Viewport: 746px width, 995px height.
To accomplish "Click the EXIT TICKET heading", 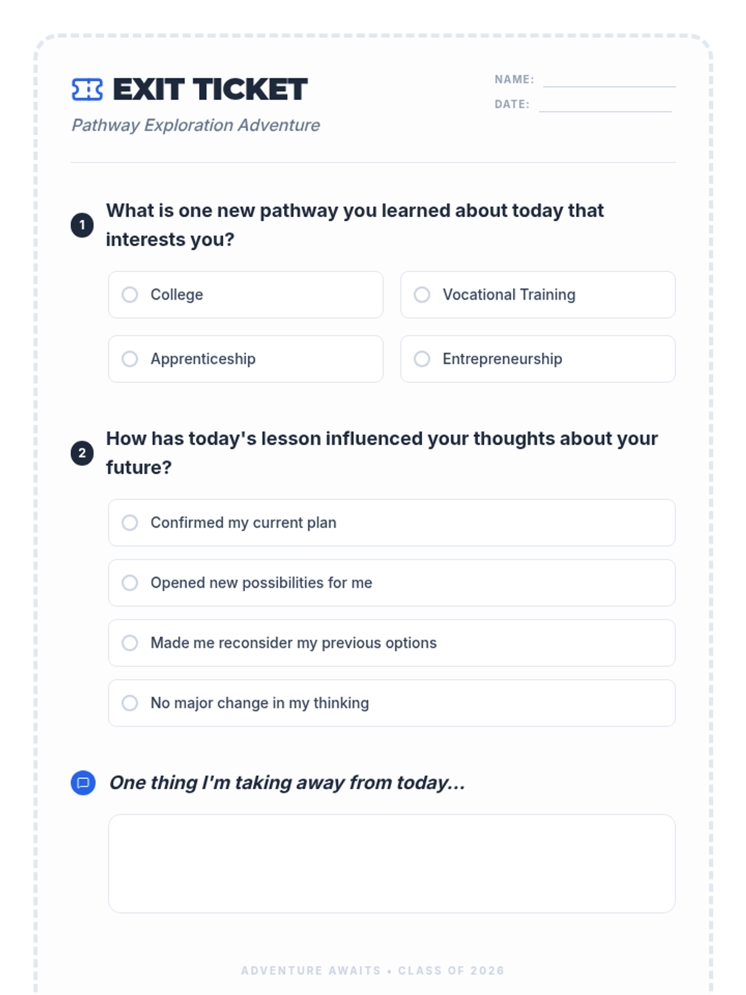I will 210,90.
